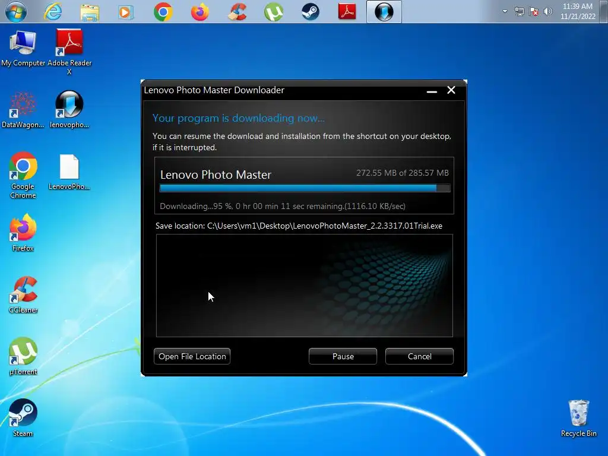Click the Downloading...95 % status line
The height and width of the screenshot is (456, 608).
tap(283, 206)
